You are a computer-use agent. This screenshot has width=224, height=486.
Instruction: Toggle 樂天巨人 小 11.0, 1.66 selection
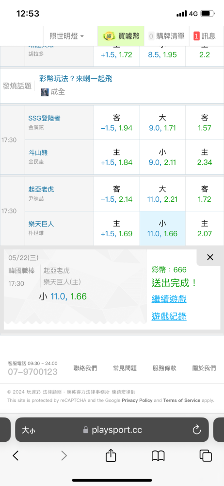[162, 228]
